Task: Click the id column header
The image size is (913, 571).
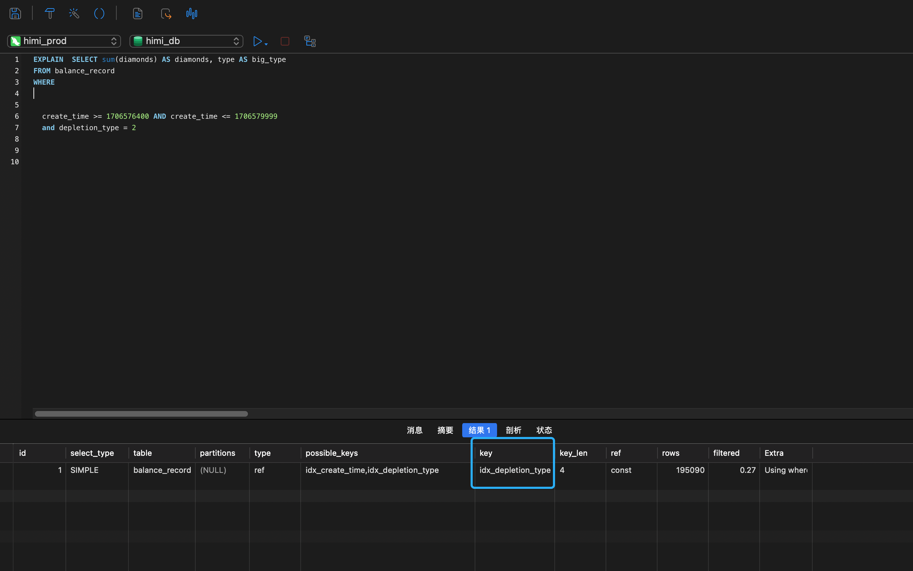Action: coord(39,453)
